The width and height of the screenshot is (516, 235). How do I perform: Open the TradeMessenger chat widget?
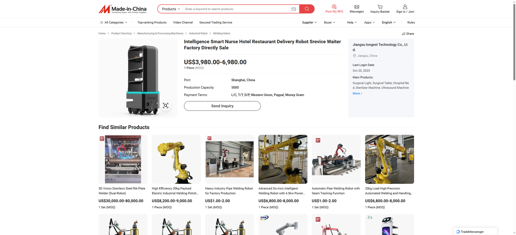point(475,231)
